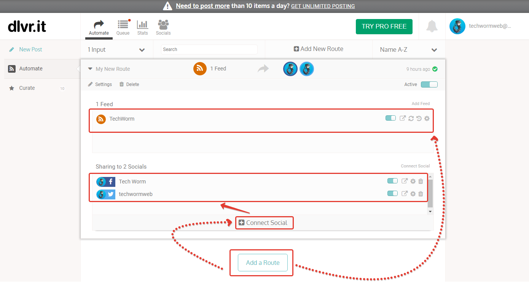Click the user profile avatar
The height and width of the screenshot is (282, 529).
pos(457,26)
